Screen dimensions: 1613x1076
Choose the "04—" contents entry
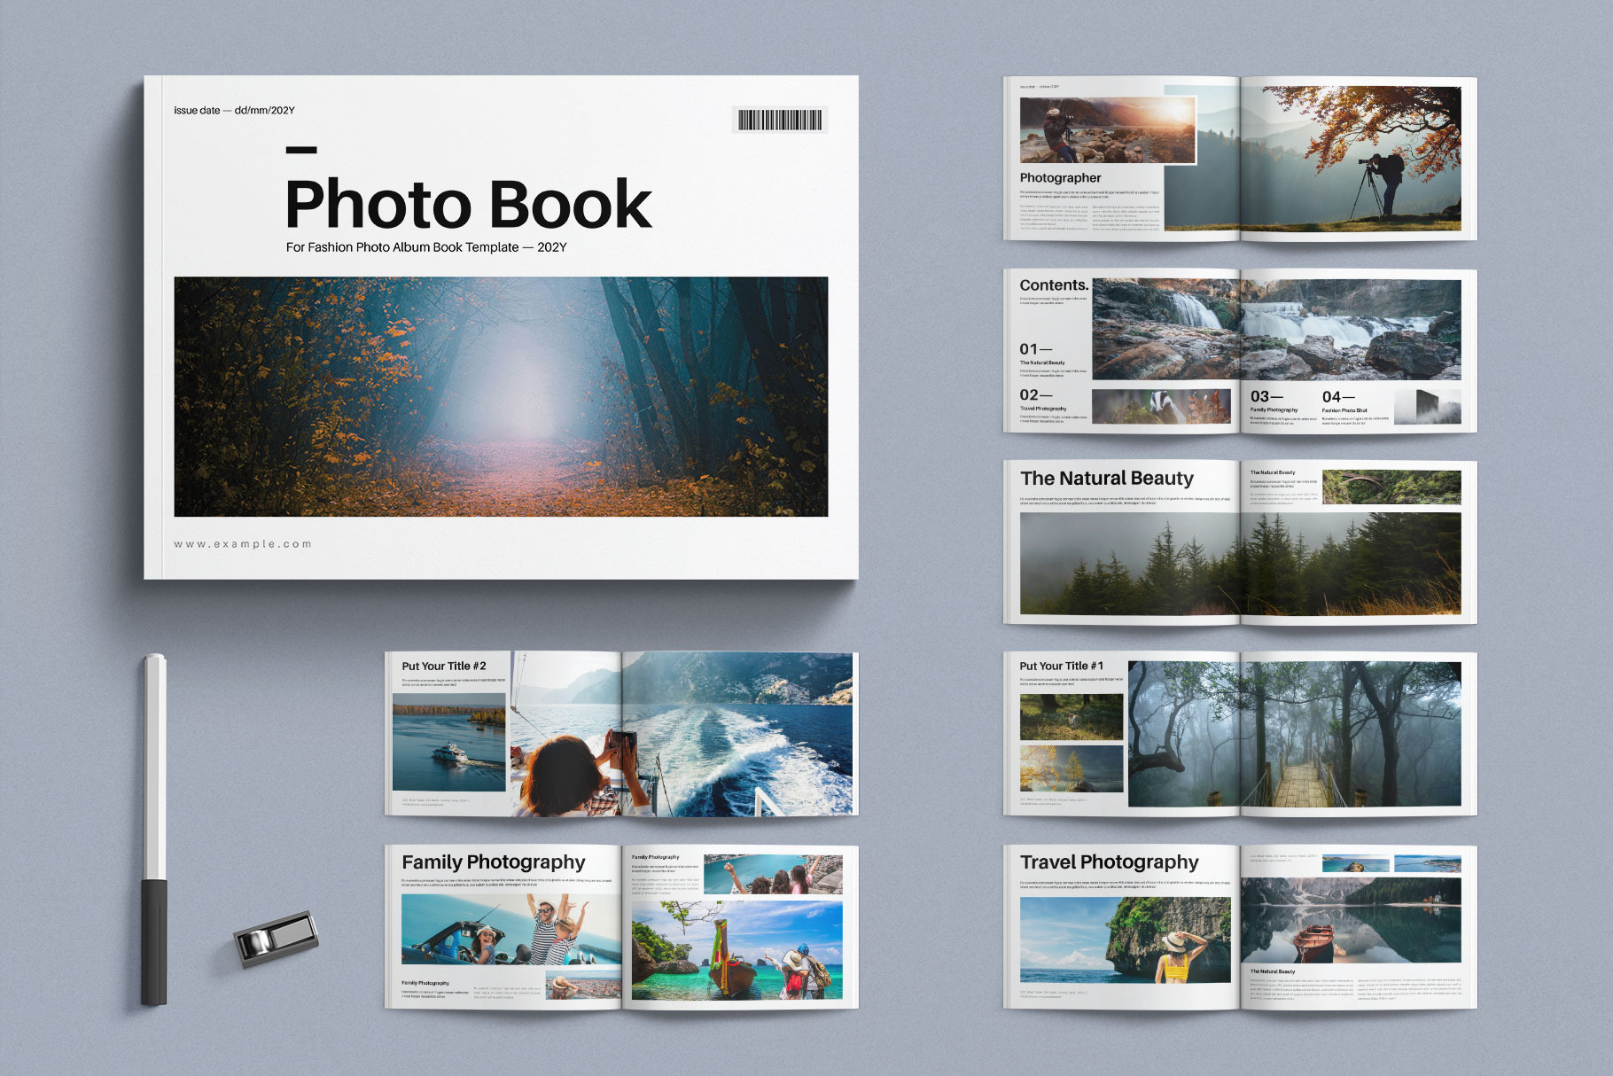coord(1337,397)
